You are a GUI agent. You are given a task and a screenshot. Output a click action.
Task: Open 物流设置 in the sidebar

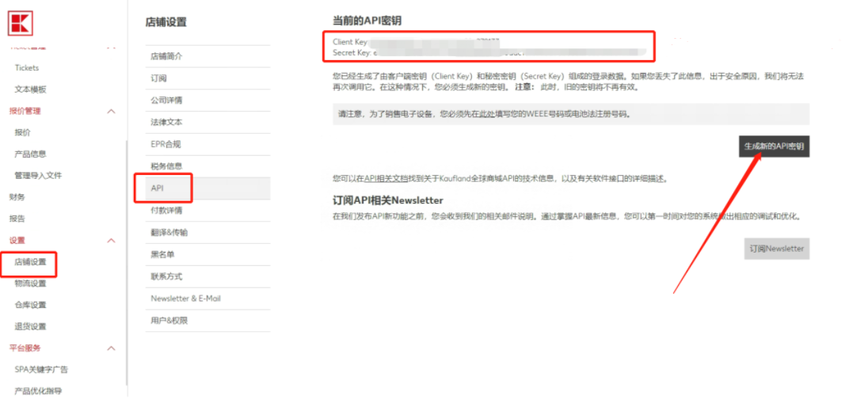30,284
